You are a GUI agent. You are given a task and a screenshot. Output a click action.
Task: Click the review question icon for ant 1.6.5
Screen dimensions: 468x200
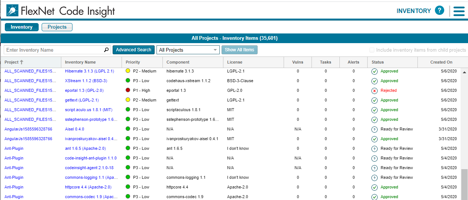[374, 149]
